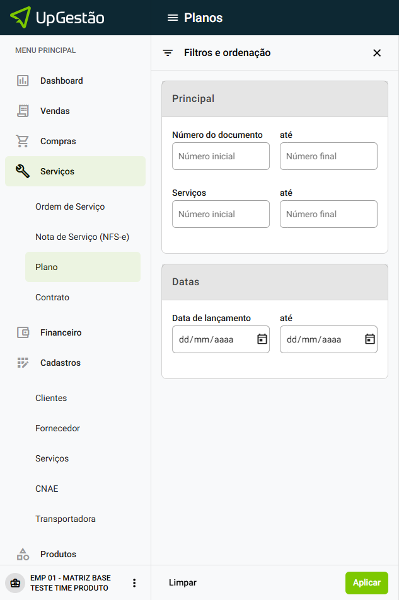Image resolution: width=399 pixels, height=600 pixels.
Task: Expand the Financeiro menu
Action: click(x=61, y=332)
